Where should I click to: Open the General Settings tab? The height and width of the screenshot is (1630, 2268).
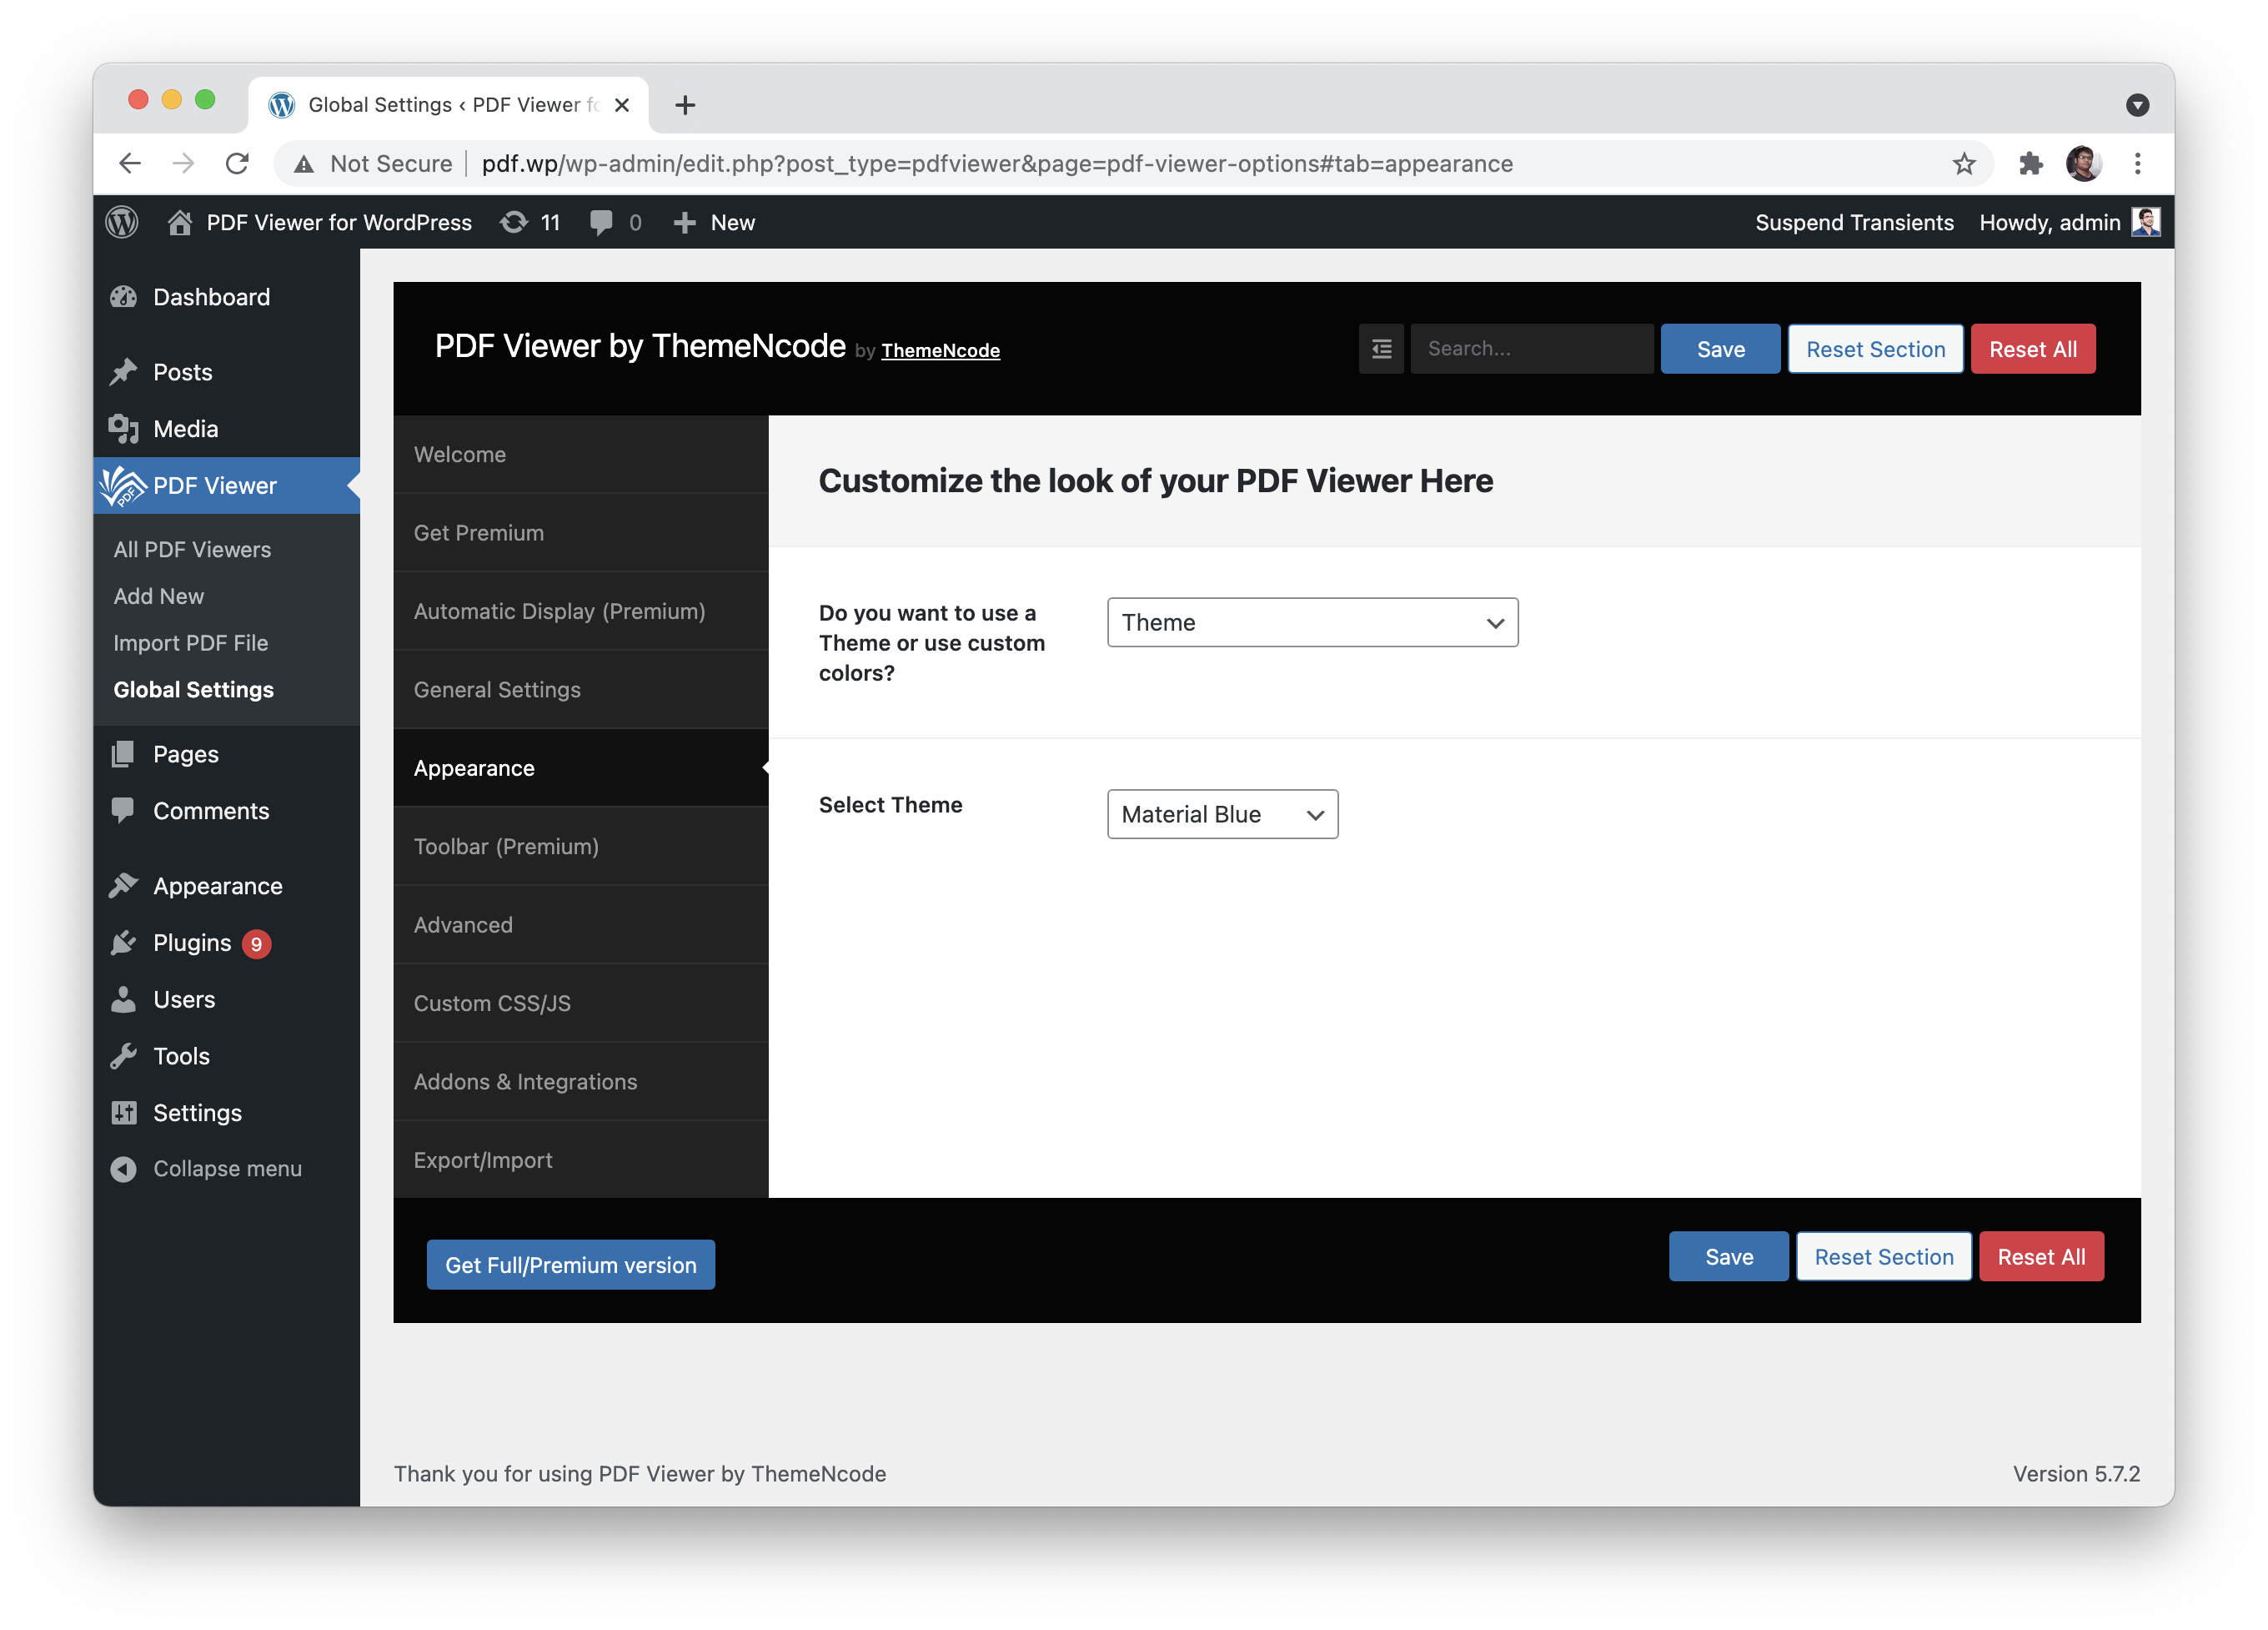coord(581,689)
